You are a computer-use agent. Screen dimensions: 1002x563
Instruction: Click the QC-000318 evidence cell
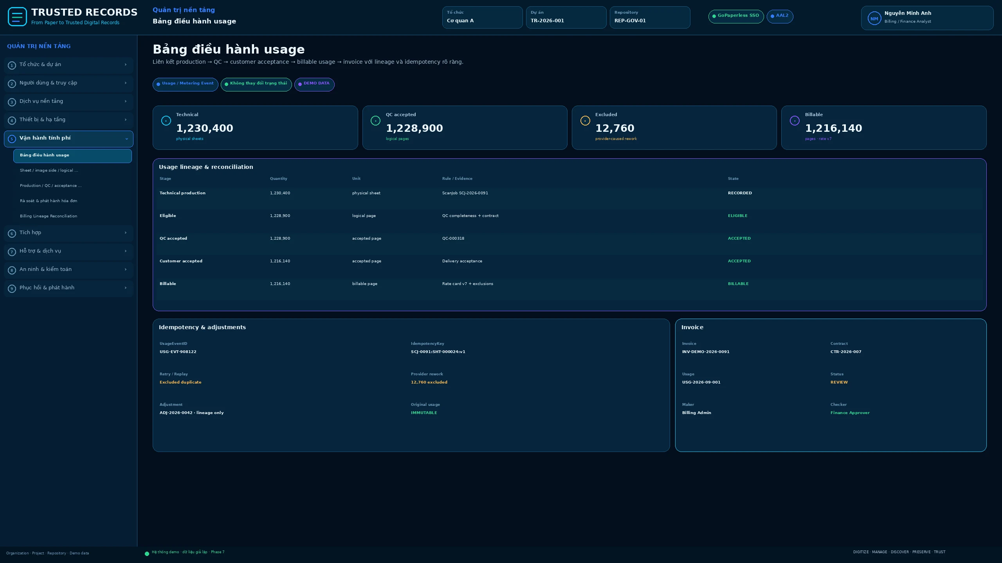(453, 238)
